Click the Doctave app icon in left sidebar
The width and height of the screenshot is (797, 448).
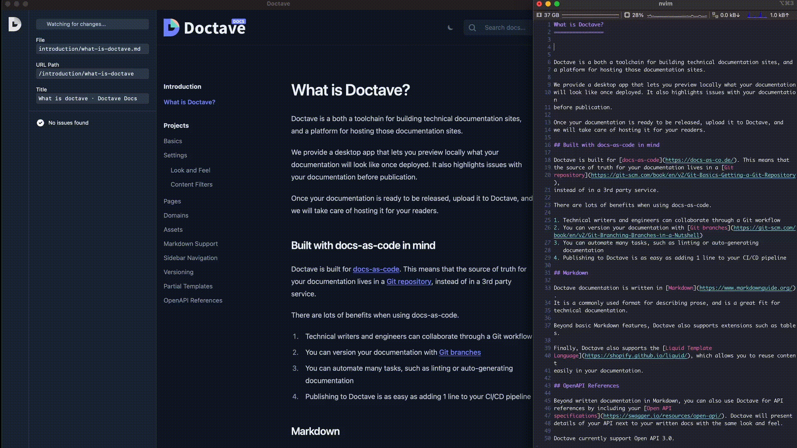(x=15, y=24)
